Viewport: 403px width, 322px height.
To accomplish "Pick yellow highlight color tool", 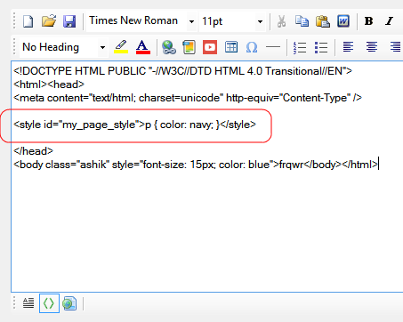I will [121, 47].
